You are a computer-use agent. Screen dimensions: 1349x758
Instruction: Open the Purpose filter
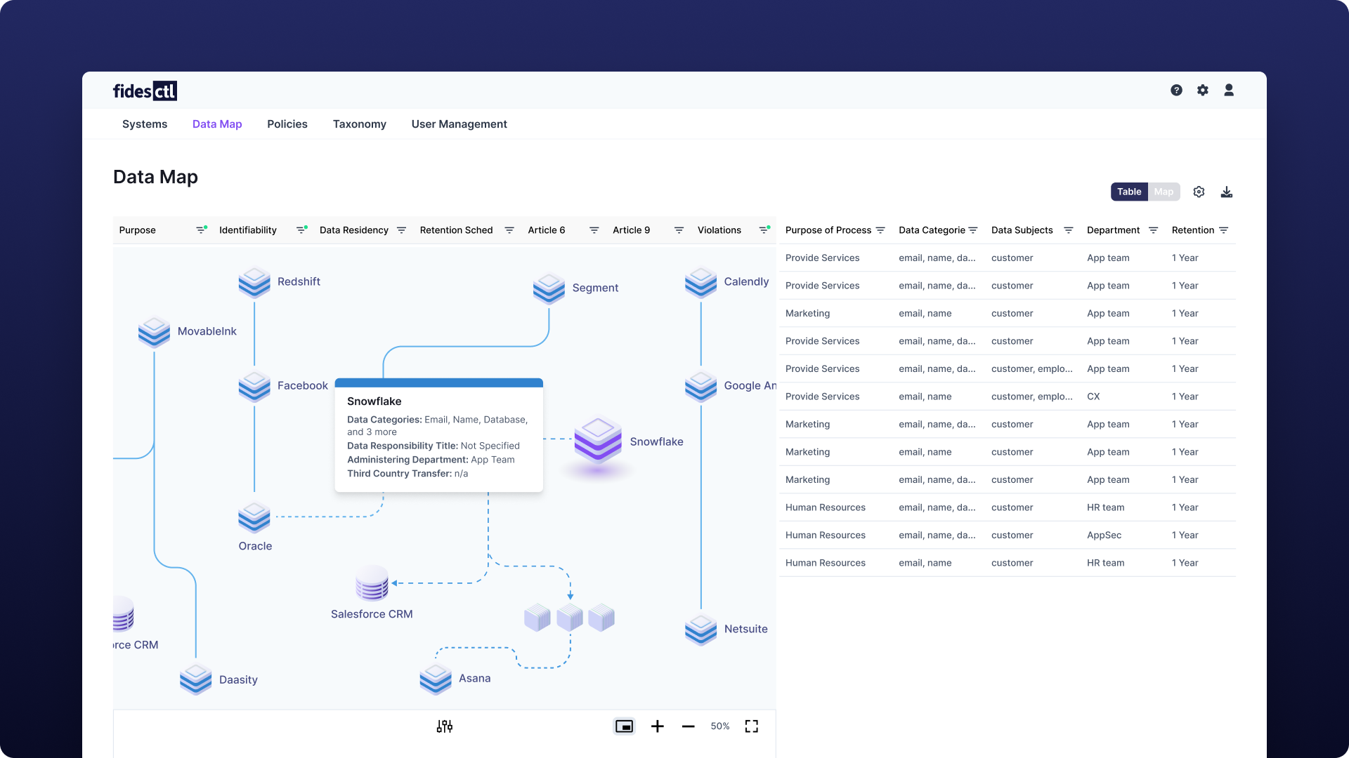click(201, 230)
